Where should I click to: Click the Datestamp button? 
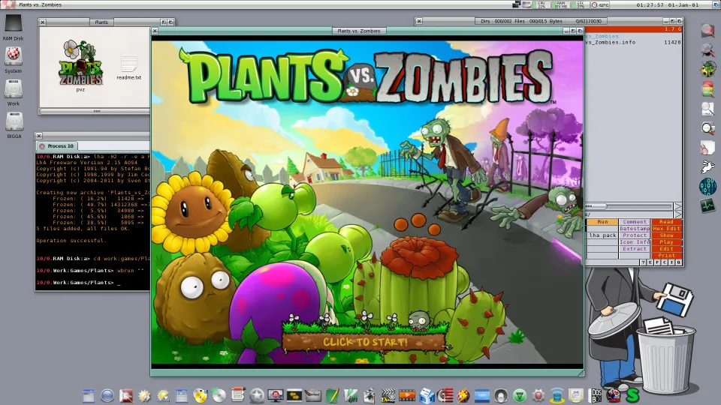pyautogui.click(x=635, y=229)
